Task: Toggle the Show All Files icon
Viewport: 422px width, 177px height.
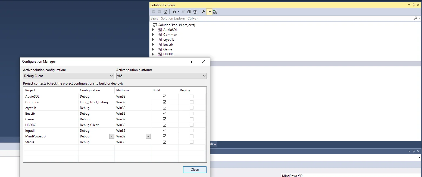Action: pos(195,12)
